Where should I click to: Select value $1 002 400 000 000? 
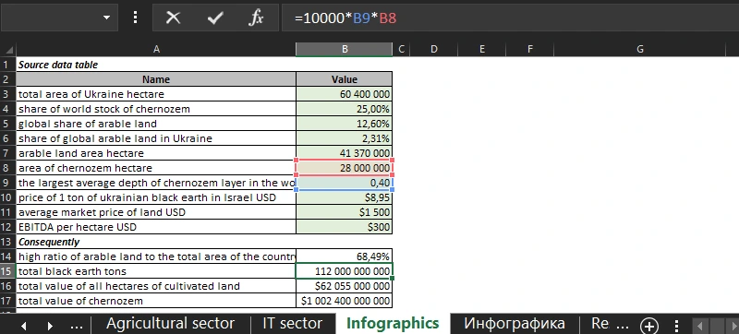pos(344,301)
